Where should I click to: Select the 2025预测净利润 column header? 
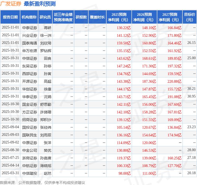tap(119, 17)
